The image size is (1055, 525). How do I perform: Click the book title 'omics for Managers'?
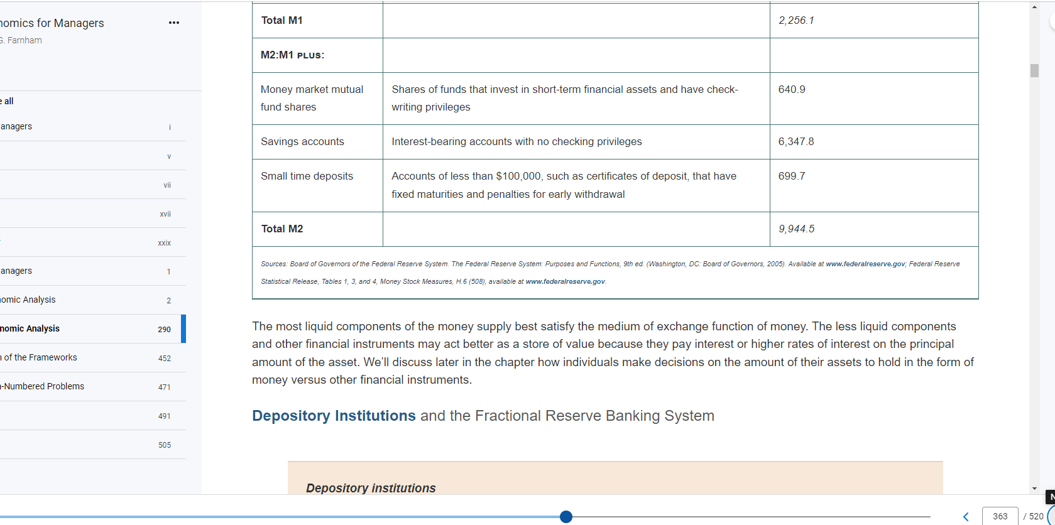pos(52,23)
